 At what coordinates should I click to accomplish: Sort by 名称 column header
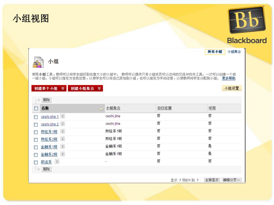point(45,108)
